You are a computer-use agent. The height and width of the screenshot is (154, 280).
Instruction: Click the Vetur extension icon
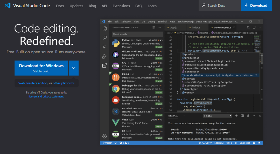click(116, 123)
